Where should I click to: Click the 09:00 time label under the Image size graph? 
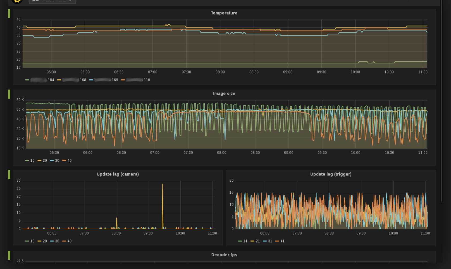(x=289, y=153)
